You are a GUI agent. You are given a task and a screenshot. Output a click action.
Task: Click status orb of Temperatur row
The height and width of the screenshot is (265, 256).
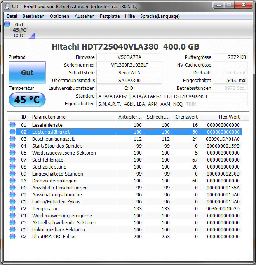(x=12, y=208)
